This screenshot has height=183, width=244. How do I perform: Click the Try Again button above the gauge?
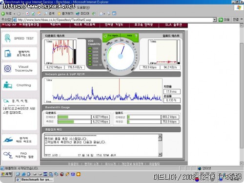tap(111, 36)
